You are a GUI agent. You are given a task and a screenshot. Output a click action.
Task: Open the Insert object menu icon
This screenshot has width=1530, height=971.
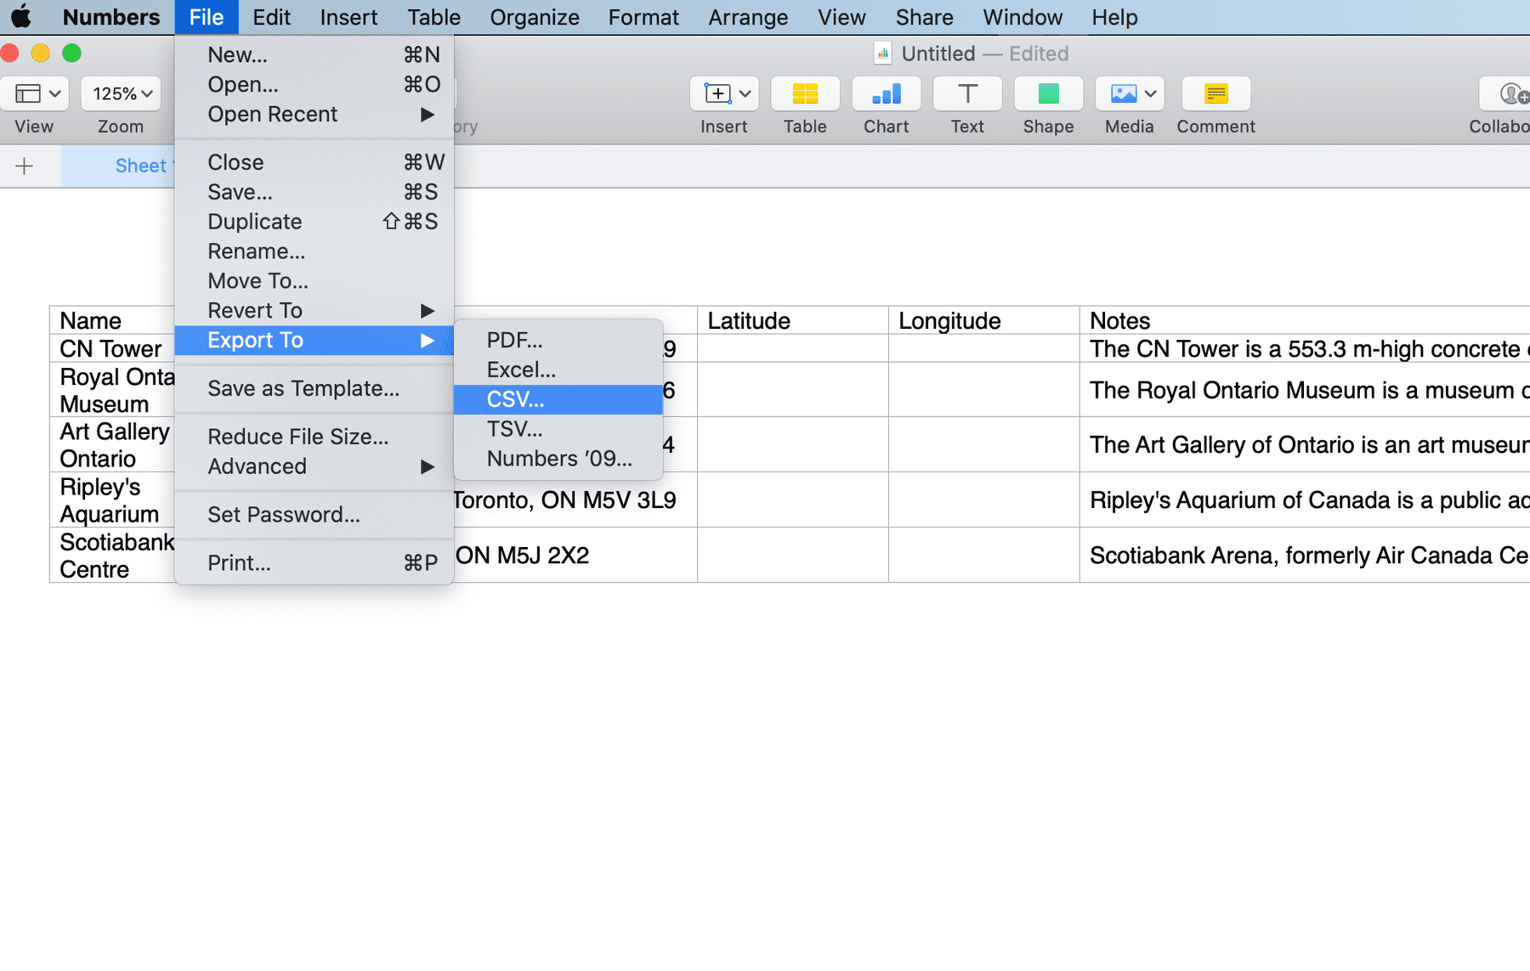tap(722, 93)
